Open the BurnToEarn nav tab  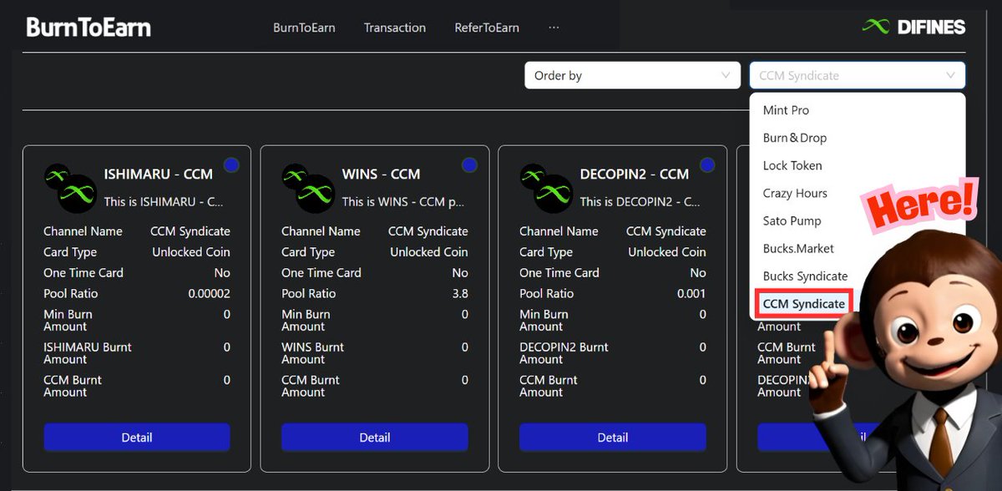pos(304,28)
